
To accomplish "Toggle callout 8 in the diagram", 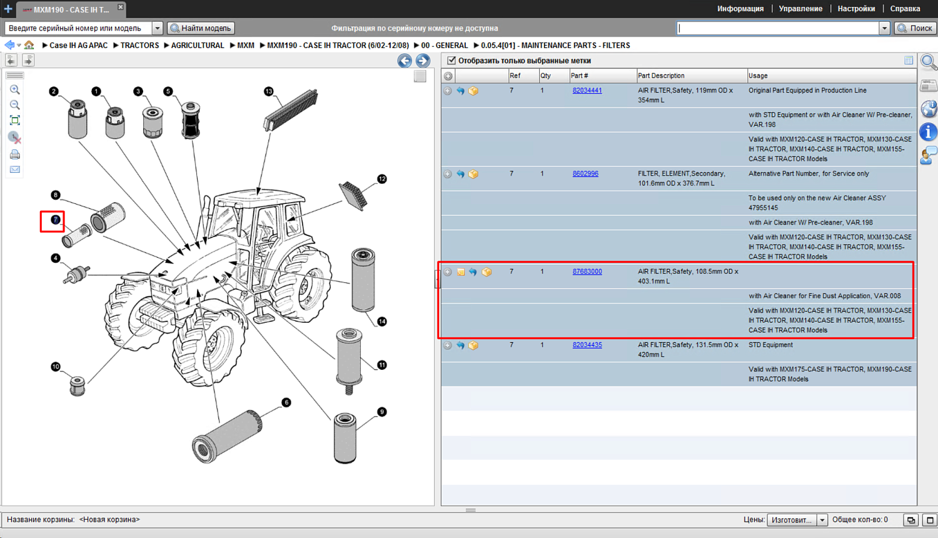I will point(56,195).
